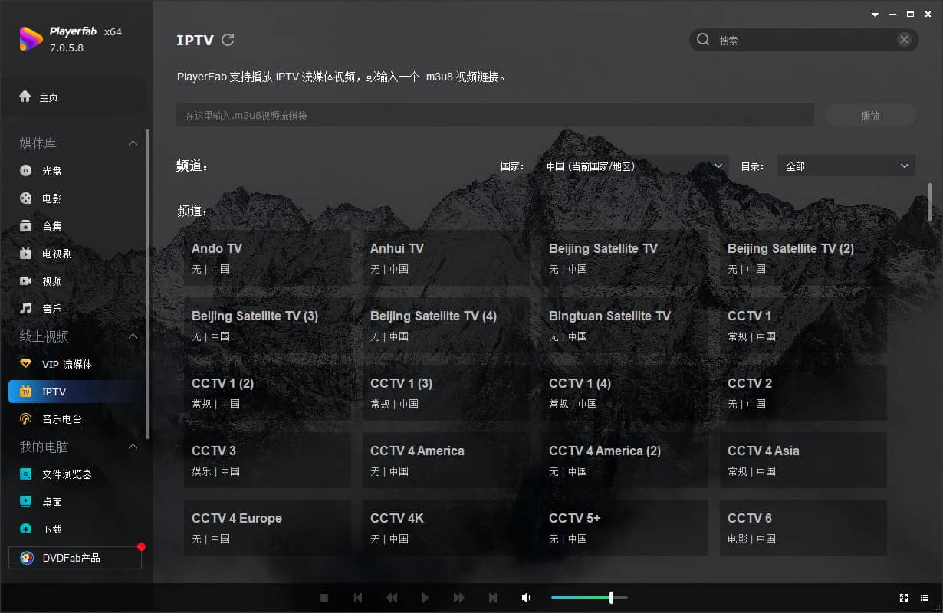Open Beijing Satellite TV (4) channel

[446, 326]
